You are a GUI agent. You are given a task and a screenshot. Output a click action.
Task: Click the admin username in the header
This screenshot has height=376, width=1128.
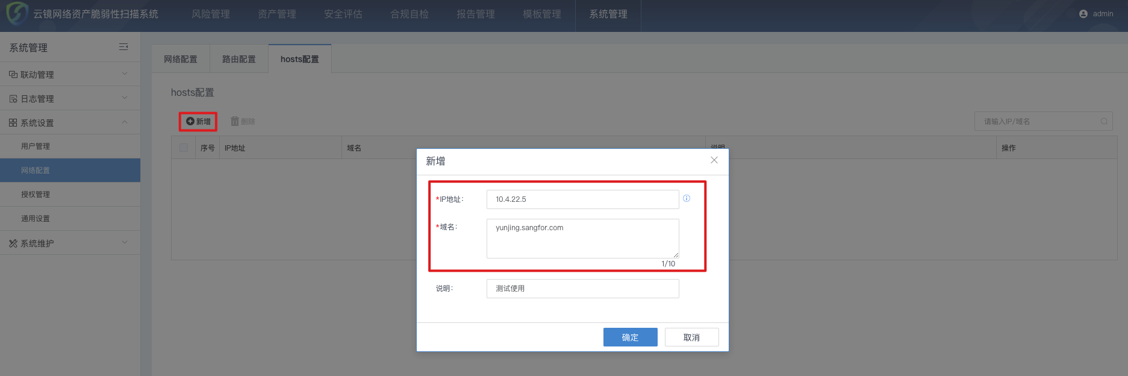pos(1103,14)
